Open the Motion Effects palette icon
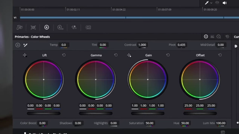Image resolution: width=239 pixels, height=134 pixels. (88, 27)
